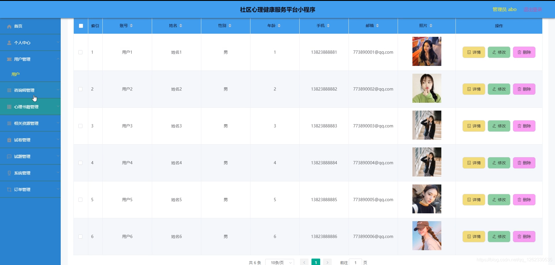Click the photo thumbnail of 用户5
555x265 pixels.
(x=427, y=199)
